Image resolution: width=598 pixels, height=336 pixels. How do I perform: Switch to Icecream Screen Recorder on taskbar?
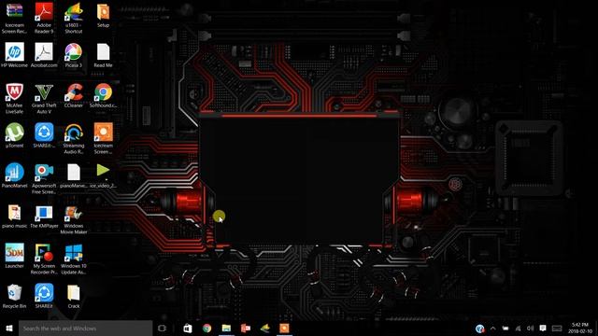(x=284, y=328)
